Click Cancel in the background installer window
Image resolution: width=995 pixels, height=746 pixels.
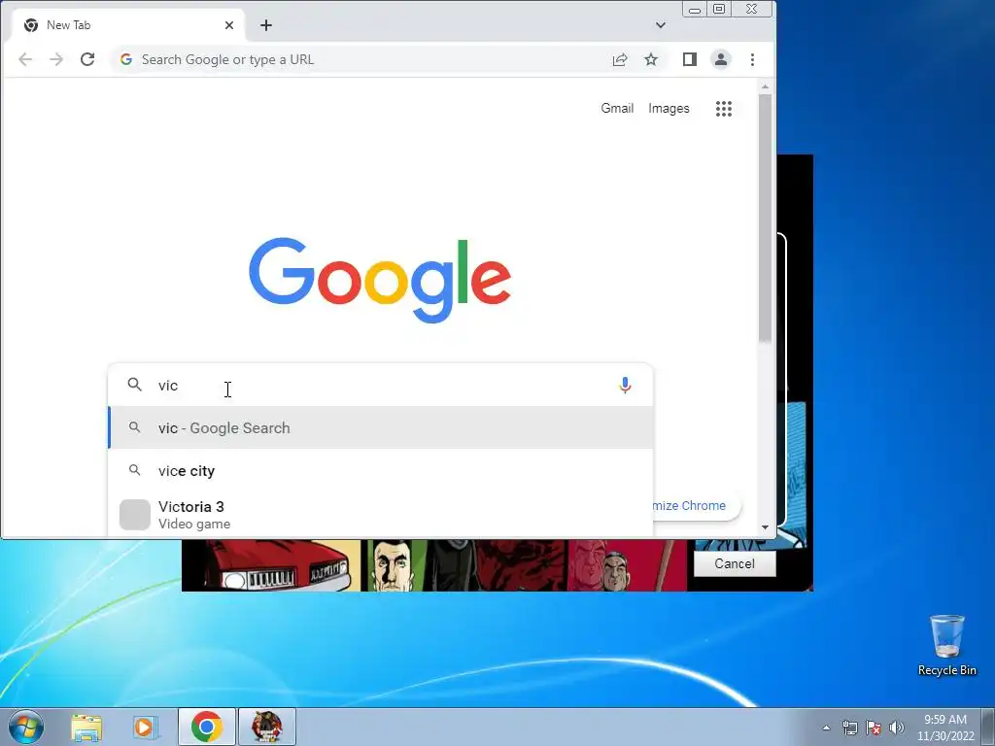point(735,564)
